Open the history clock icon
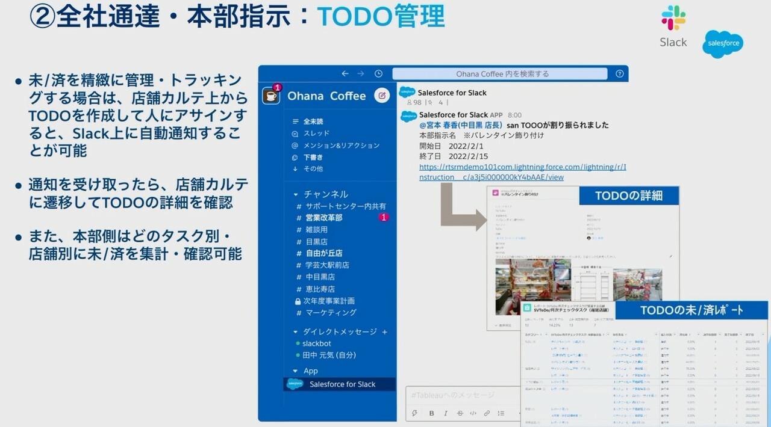771x427 pixels. 378,74
